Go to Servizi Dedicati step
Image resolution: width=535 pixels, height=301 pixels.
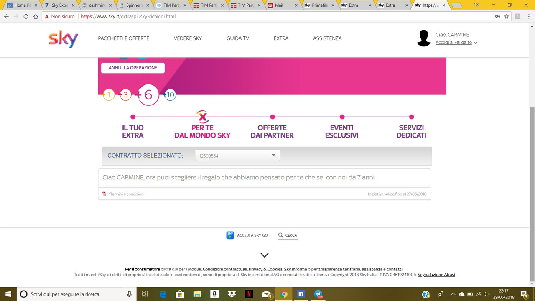[411, 131]
